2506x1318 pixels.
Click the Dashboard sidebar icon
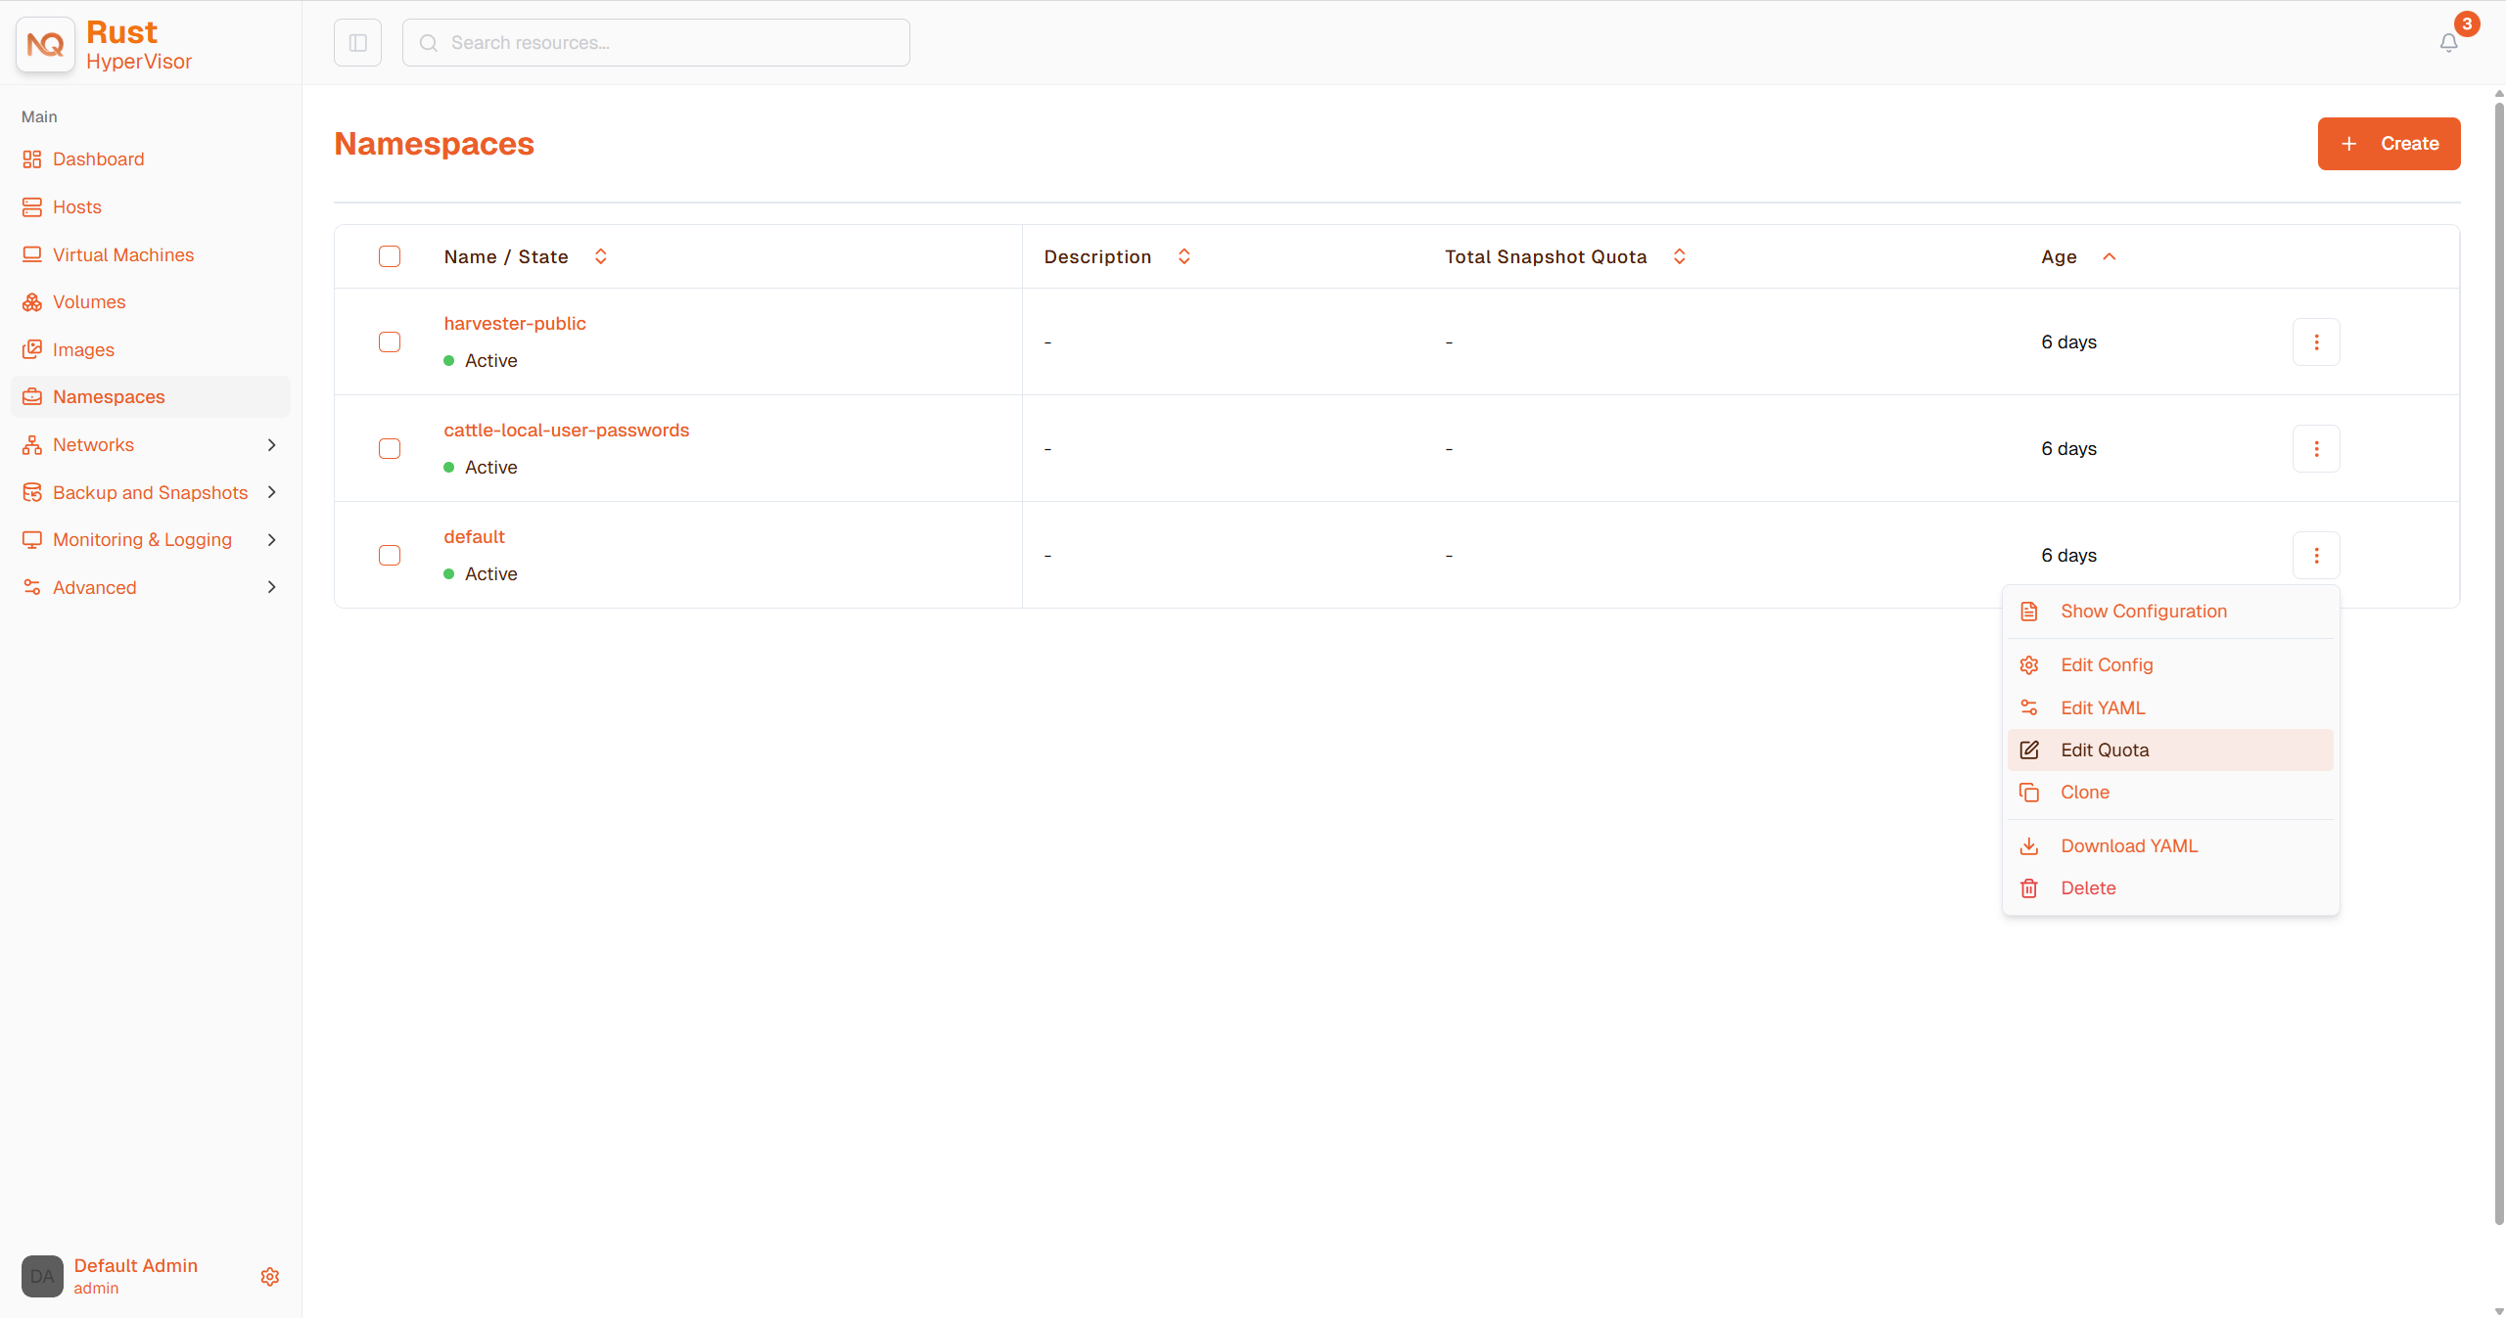tap(32, 159)
